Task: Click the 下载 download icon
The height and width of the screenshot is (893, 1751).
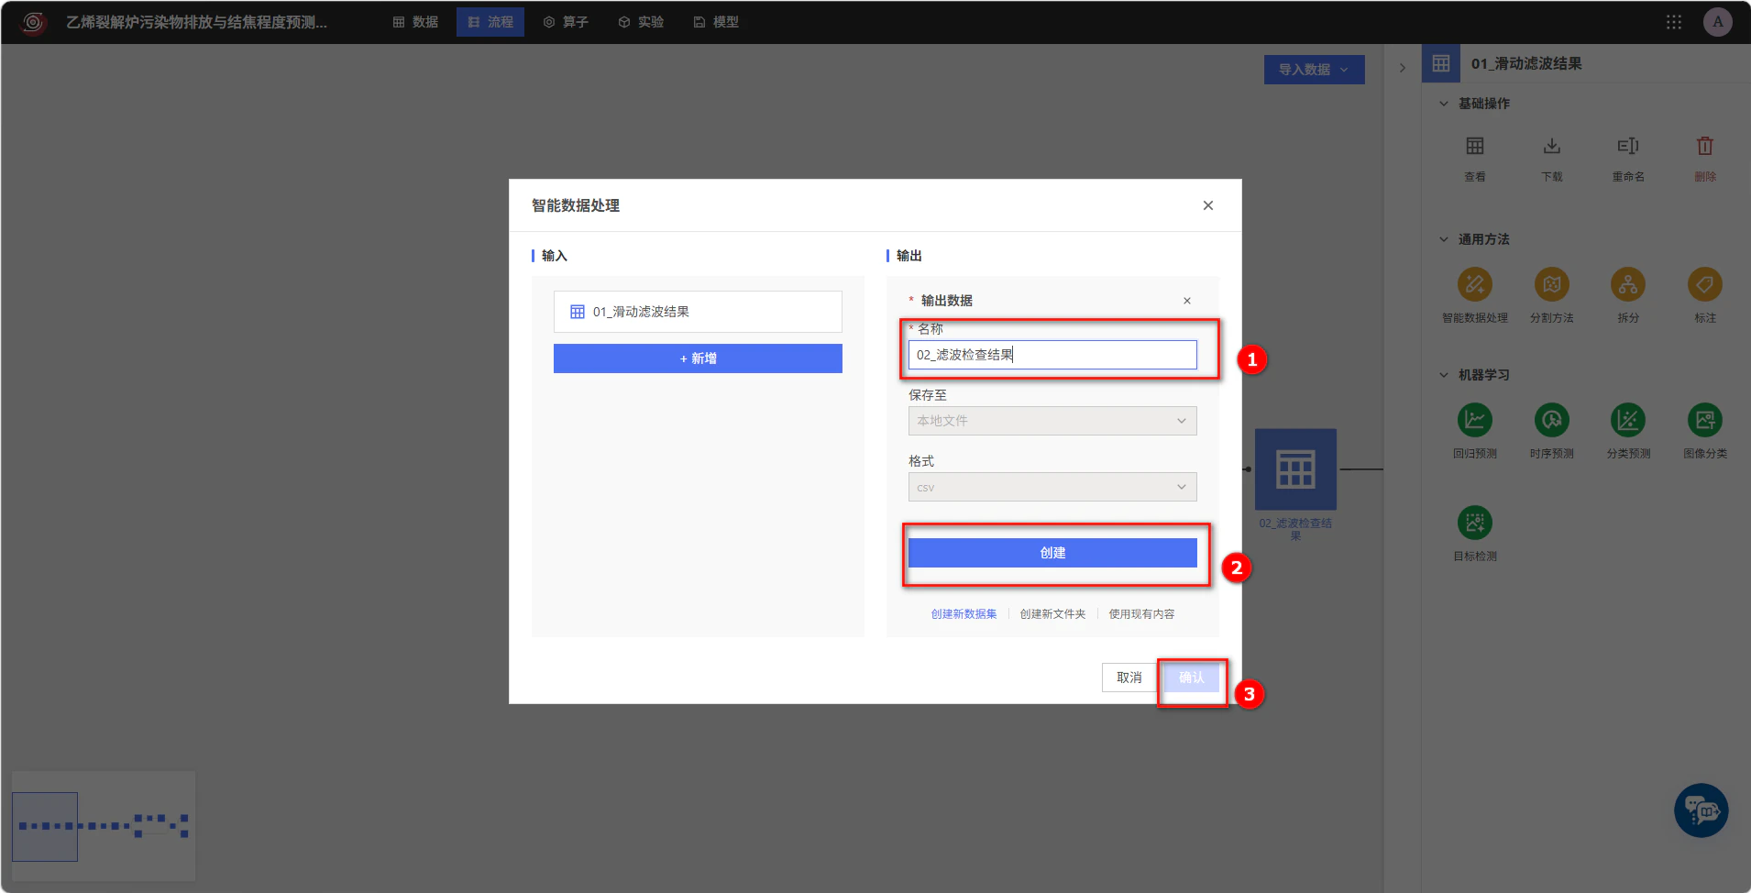Action: click(x=1551, y=147)
